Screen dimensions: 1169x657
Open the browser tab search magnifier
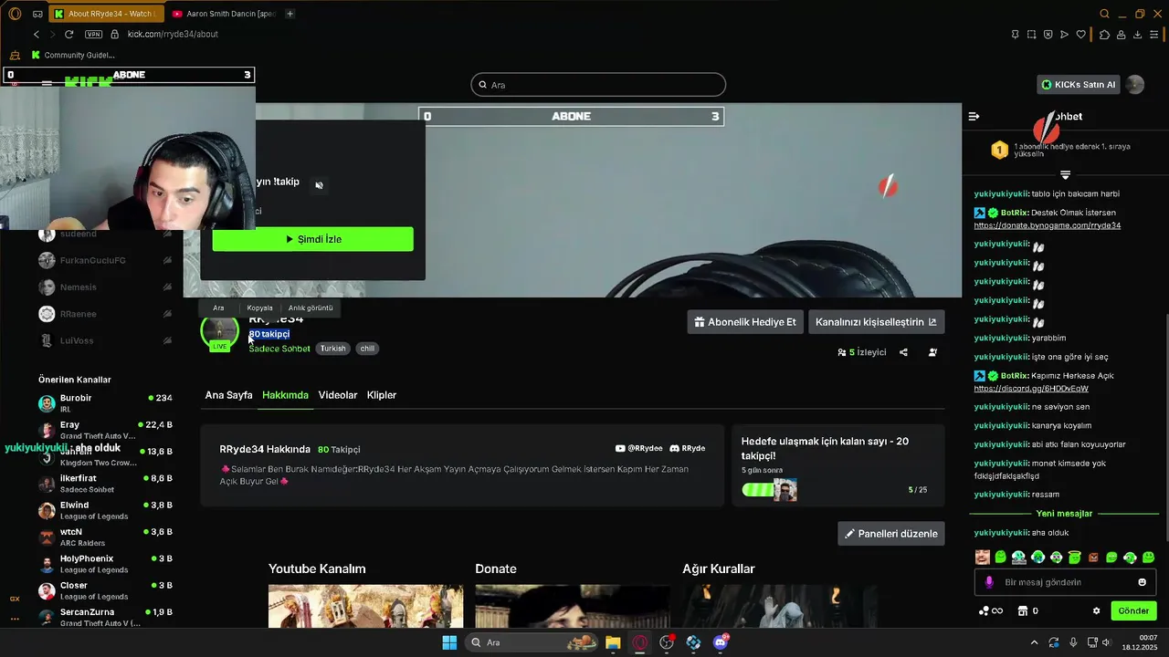click(1104, 14)
